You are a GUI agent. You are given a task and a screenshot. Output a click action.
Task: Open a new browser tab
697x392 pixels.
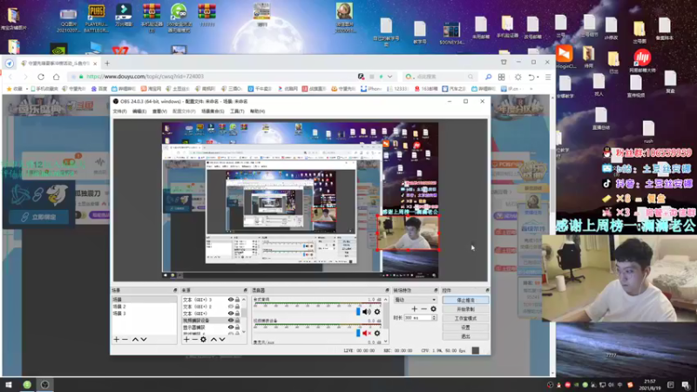107,63
